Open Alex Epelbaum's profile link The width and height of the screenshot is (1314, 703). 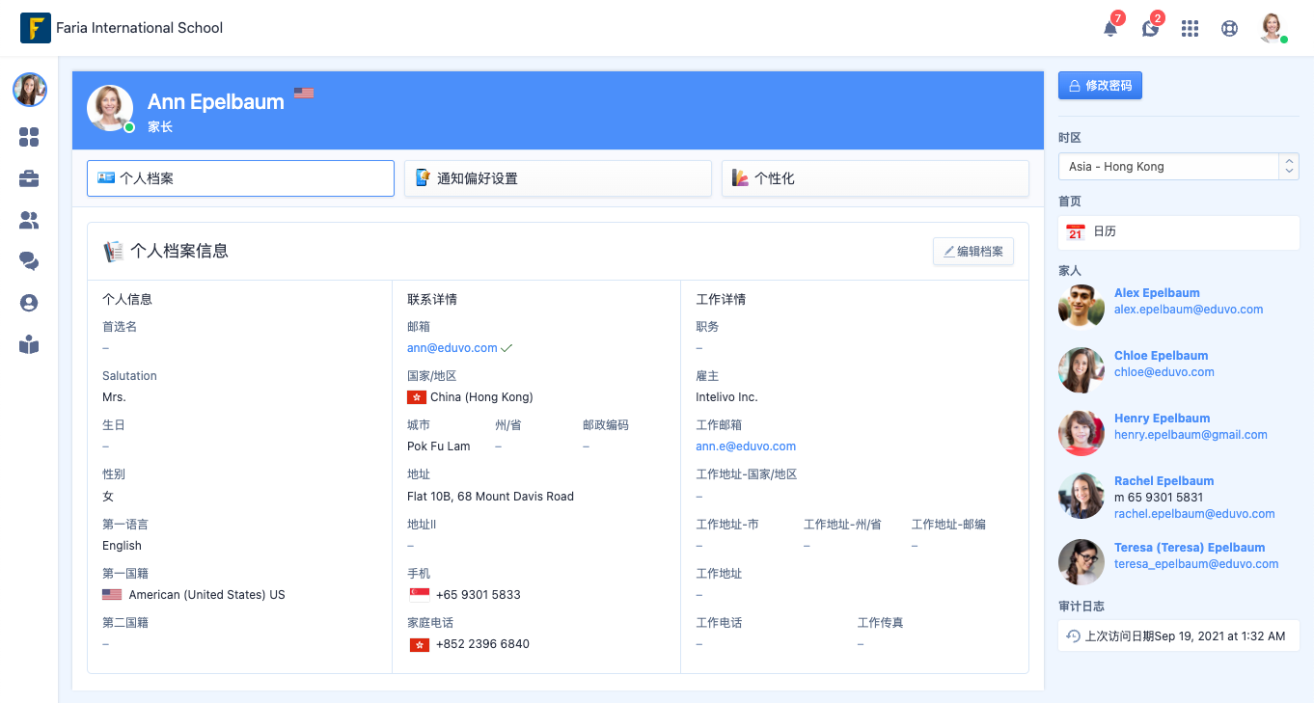1157,293
